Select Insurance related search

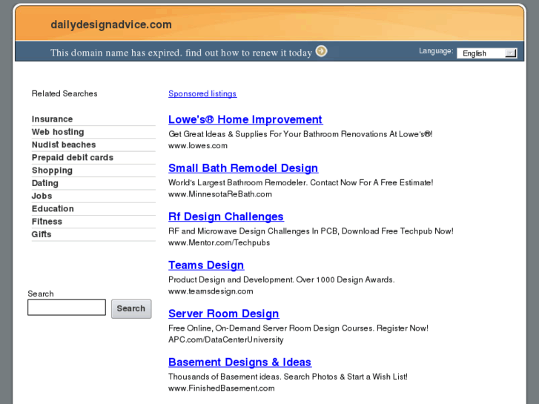point(52,119)
